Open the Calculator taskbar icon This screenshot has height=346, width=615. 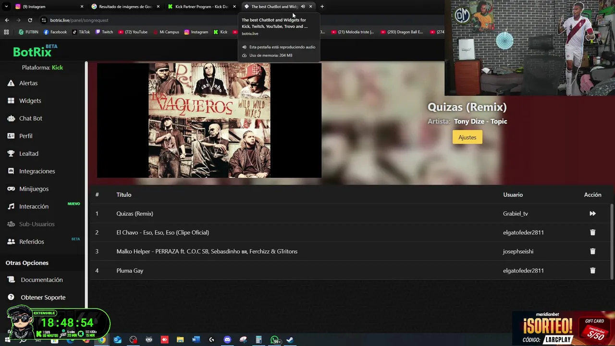[258, 340]
